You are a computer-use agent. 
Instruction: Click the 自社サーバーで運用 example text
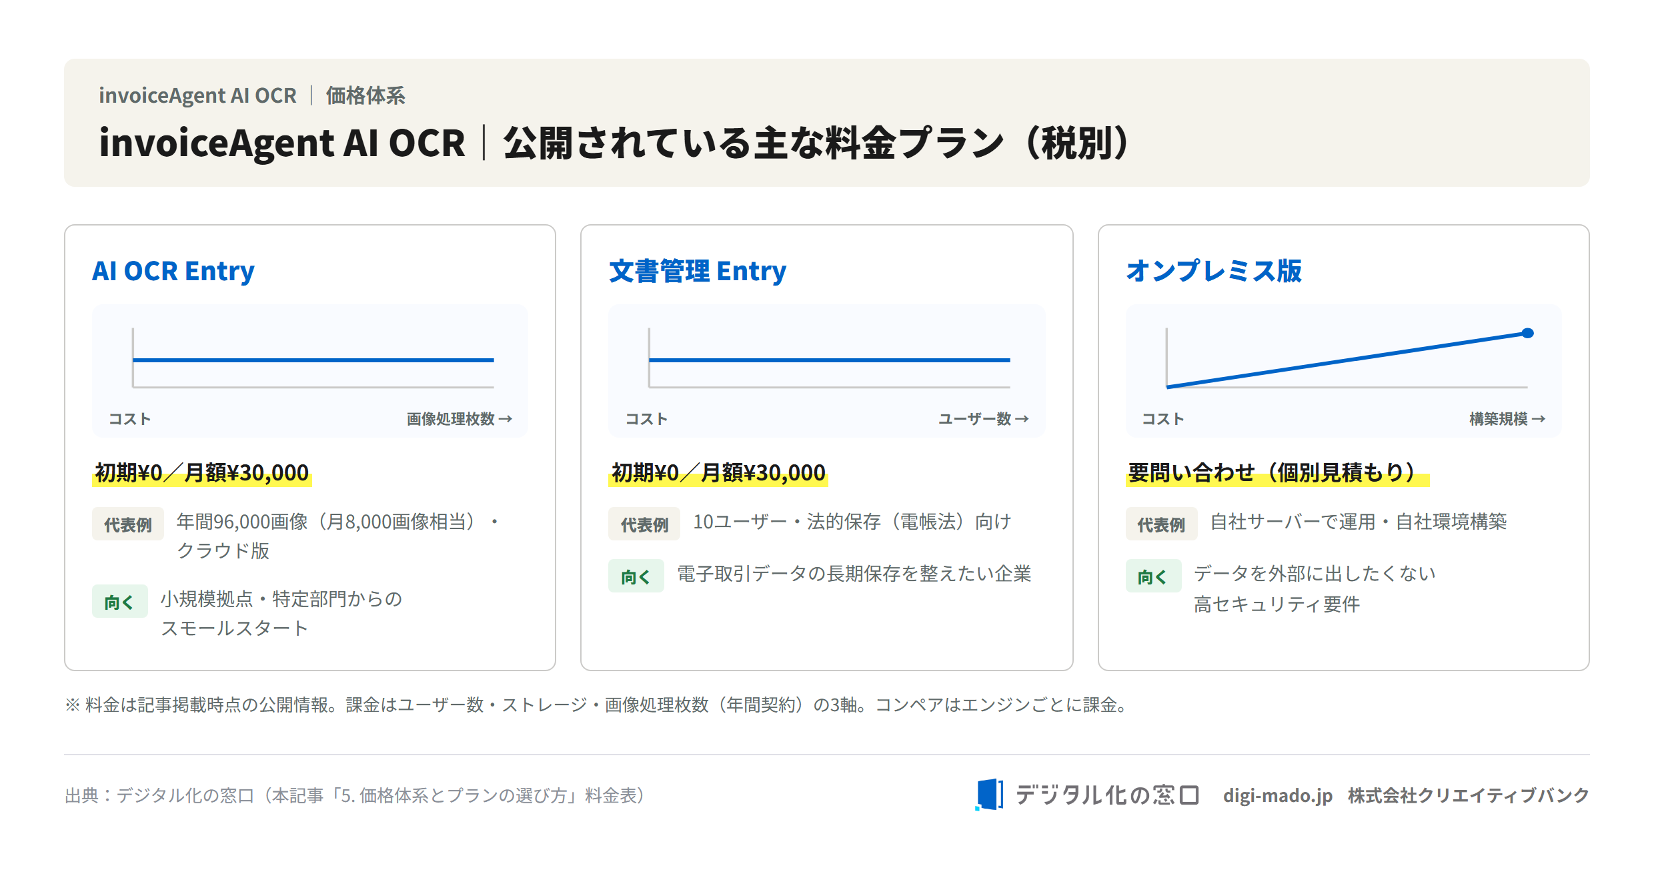point(1359,522)
